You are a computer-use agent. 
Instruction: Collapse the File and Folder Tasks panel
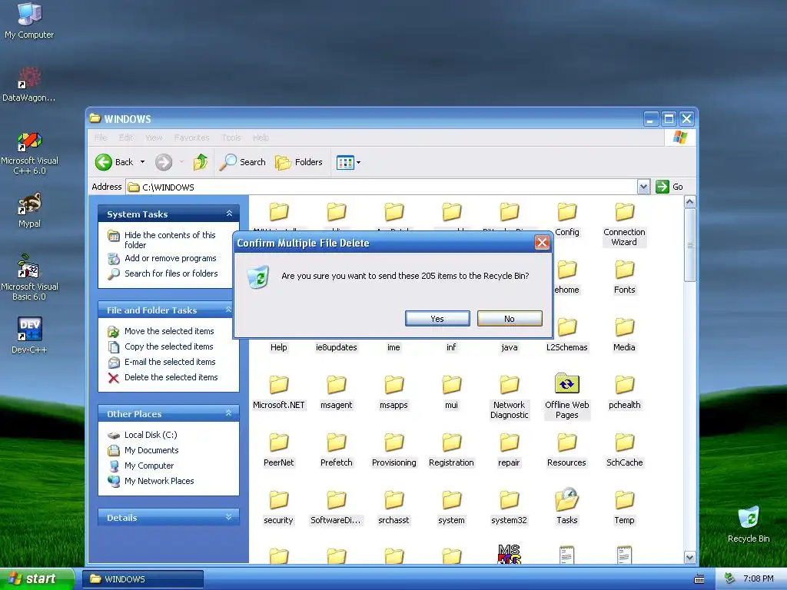point(228,310)
